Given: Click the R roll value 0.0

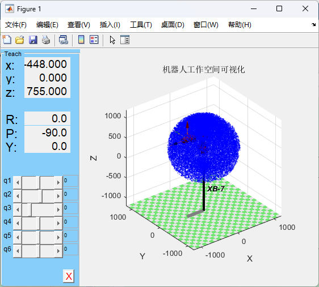Looking at the screenshot, I should pyautogui.click(x=48, y=118).
